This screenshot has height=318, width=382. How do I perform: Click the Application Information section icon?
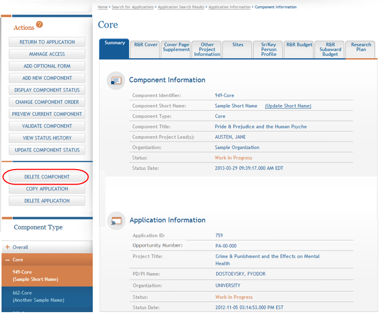(116, 220)
